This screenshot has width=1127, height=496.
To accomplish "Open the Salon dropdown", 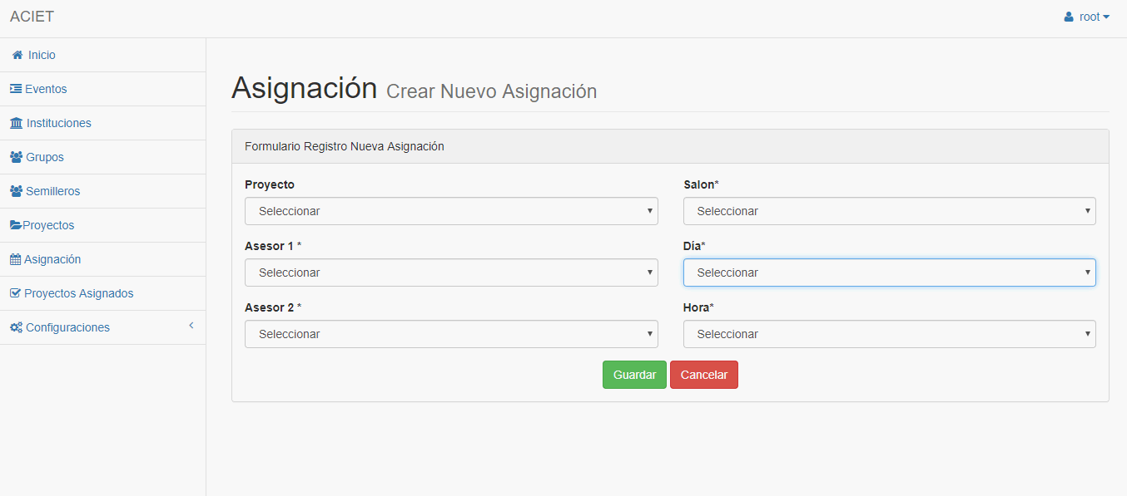I will 890,211.
